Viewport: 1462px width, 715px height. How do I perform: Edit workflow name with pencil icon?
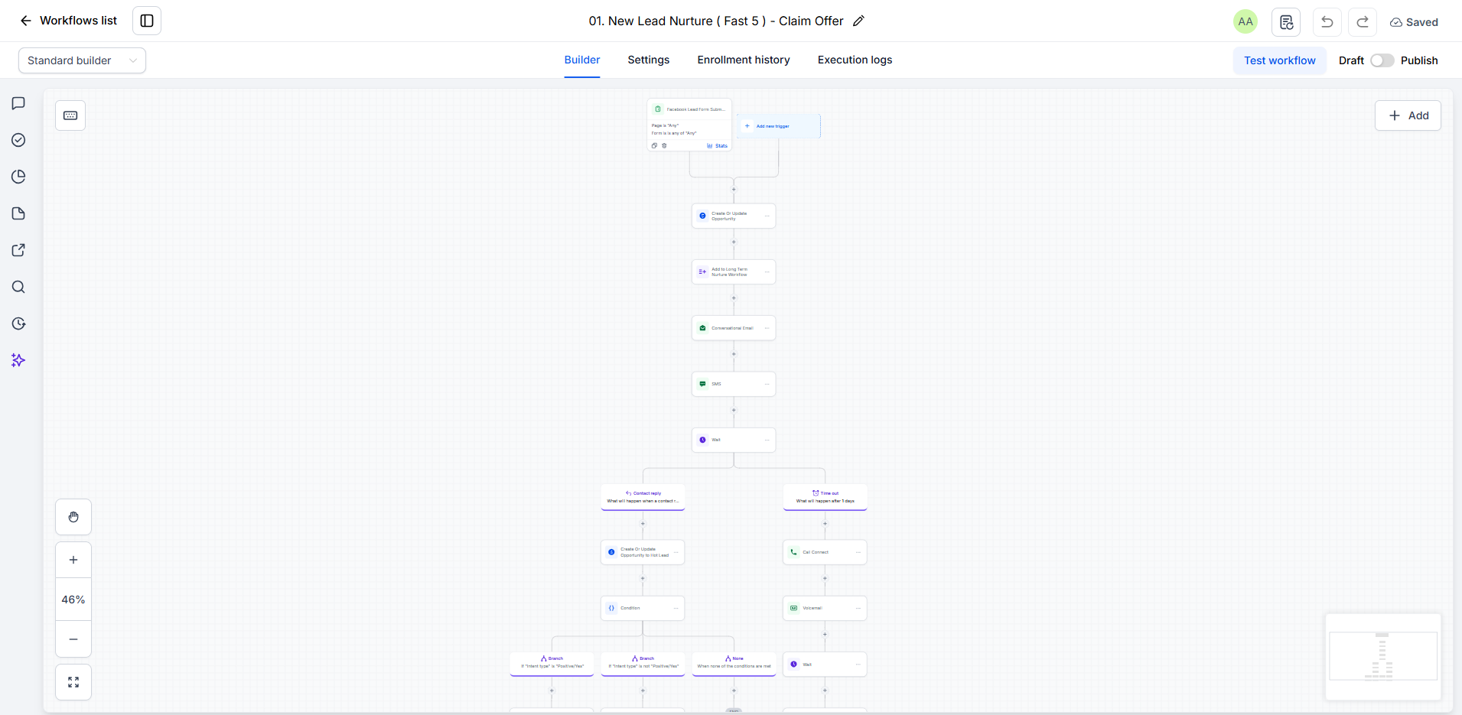(858, 21)
